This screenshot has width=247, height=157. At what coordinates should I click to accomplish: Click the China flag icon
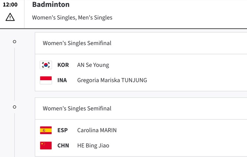pos(46,145)
